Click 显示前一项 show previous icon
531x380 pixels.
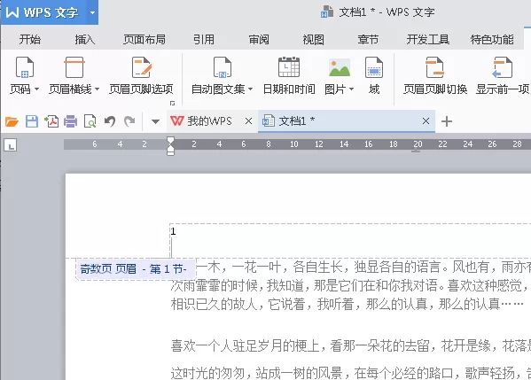click(503, 67)
